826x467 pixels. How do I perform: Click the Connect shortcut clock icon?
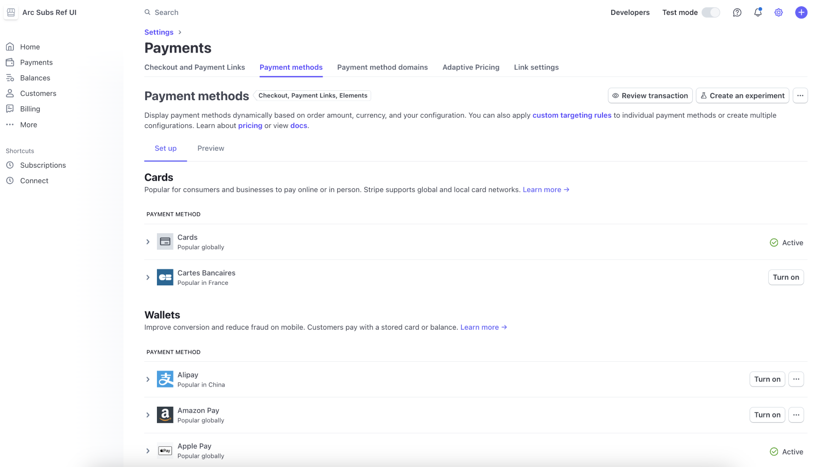pyautogui.click(x=10, y=181)
